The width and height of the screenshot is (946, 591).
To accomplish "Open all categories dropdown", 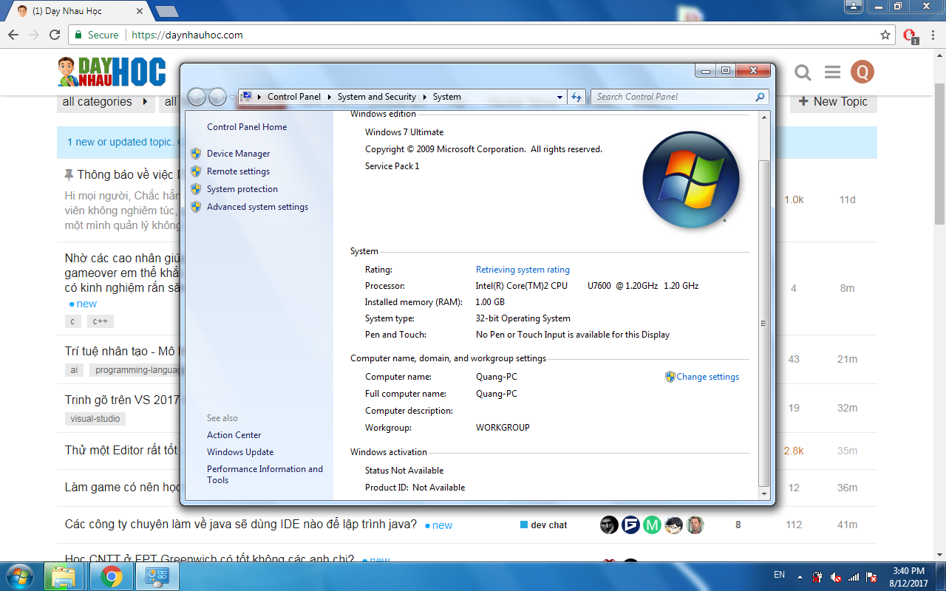I will (106, 102).
